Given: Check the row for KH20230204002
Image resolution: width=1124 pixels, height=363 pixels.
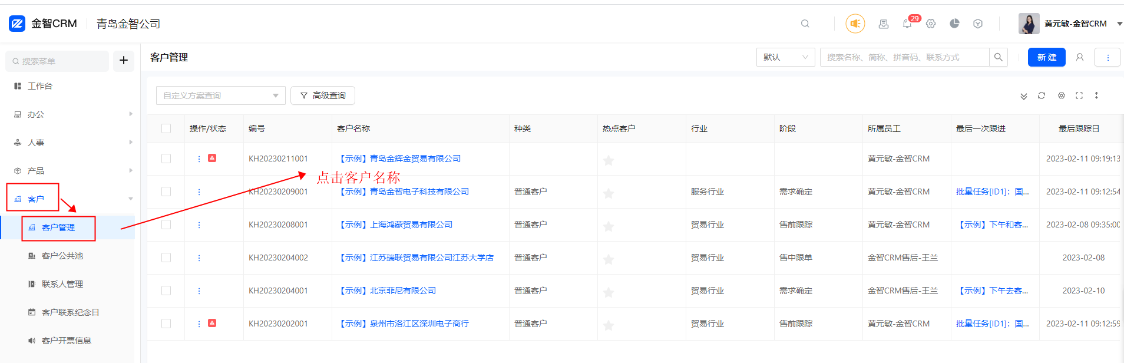Looking at the screenshot, I should [166, 258].
